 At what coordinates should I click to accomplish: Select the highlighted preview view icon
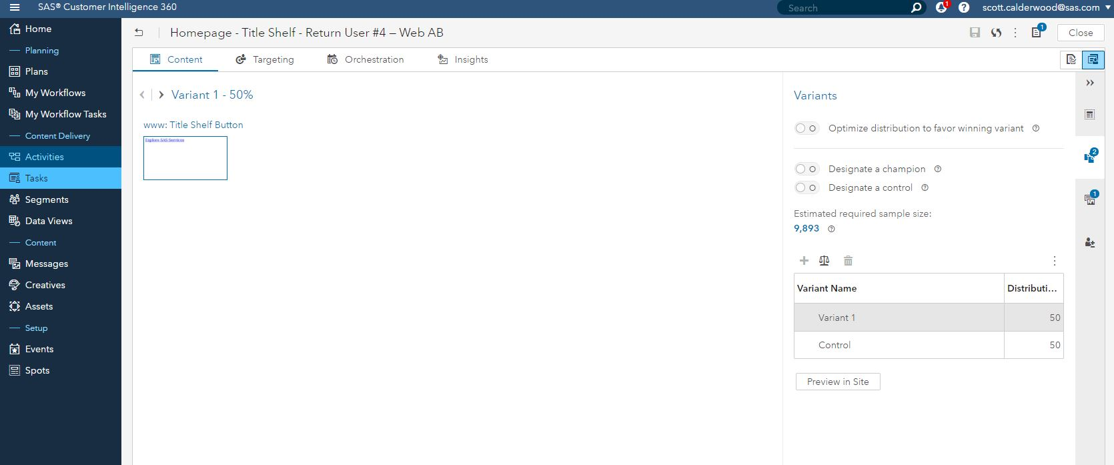1093,60
